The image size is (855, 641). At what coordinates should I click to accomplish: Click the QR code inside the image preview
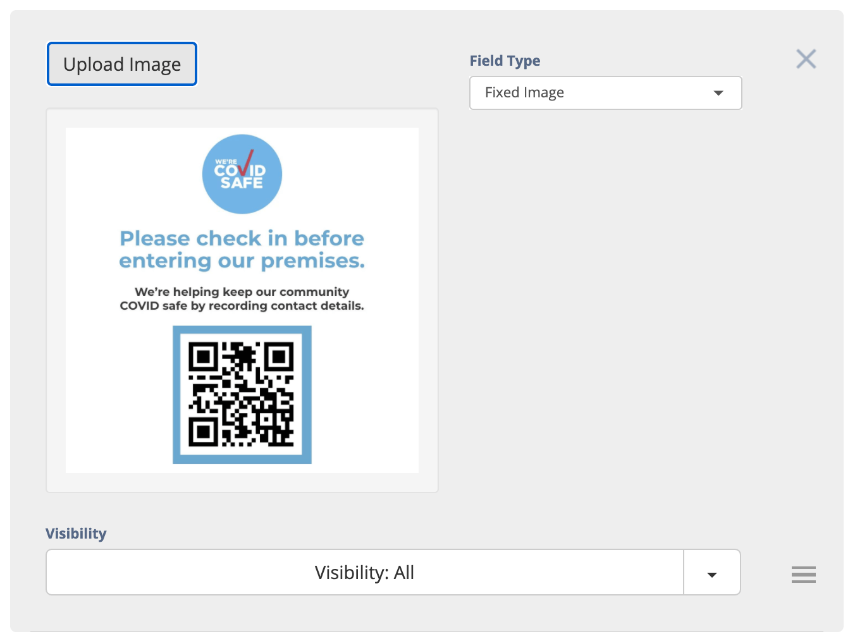coord(242,394)
